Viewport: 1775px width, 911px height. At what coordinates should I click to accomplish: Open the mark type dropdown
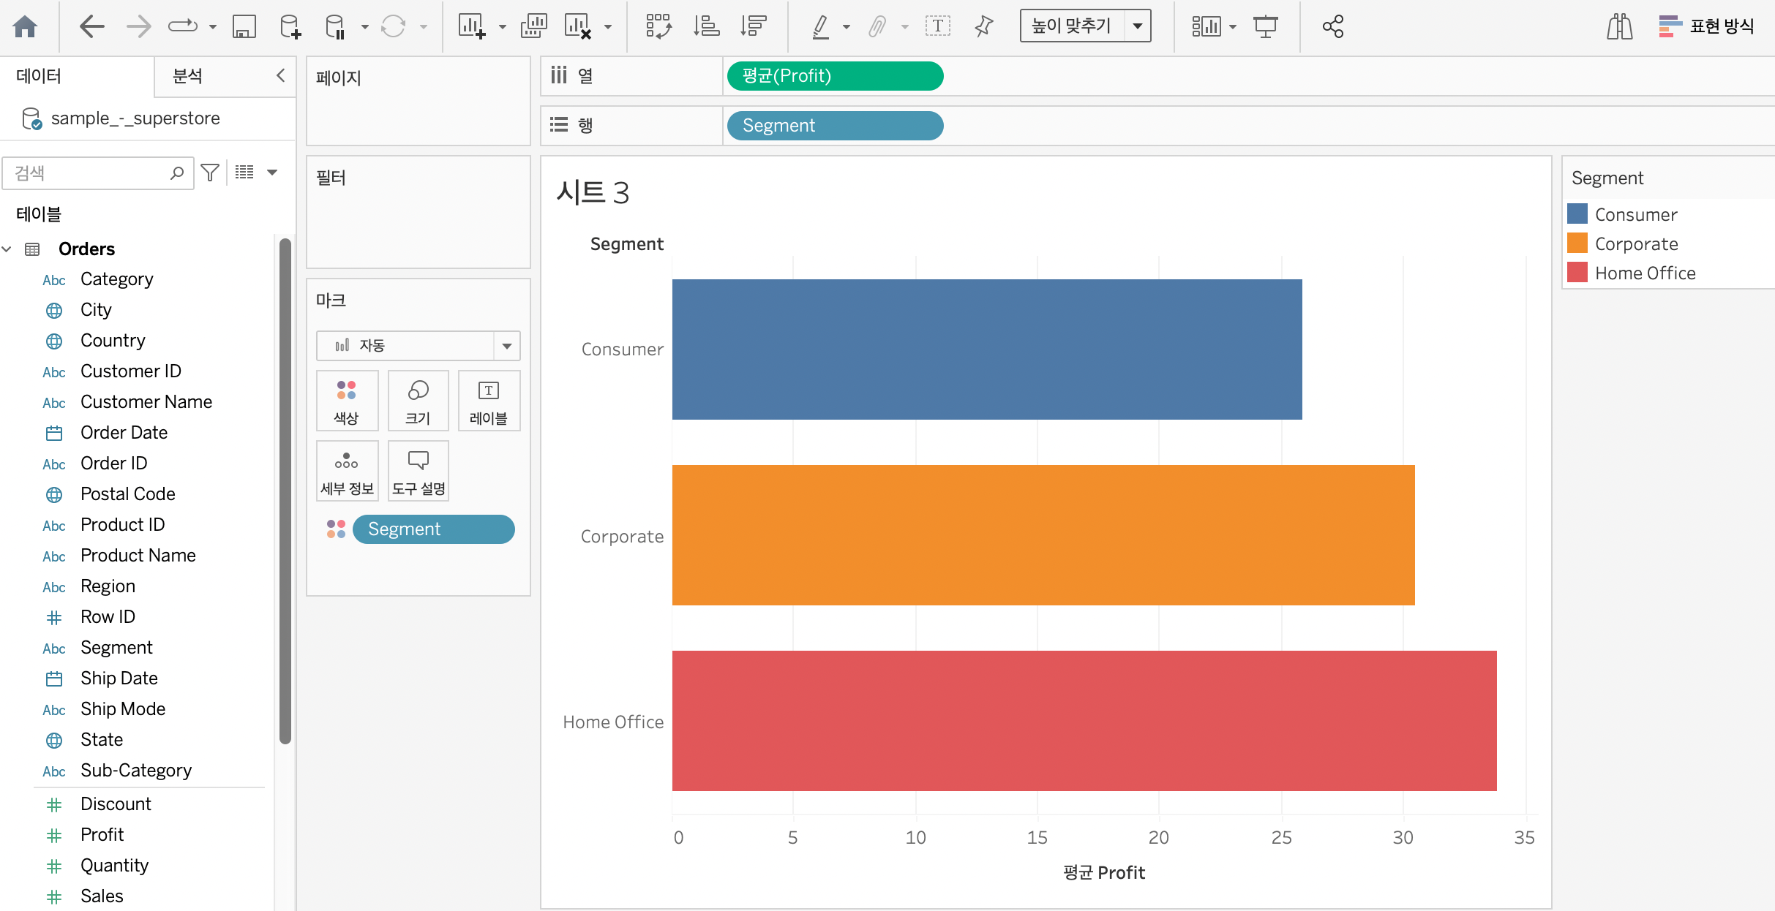tap(506, 346)
